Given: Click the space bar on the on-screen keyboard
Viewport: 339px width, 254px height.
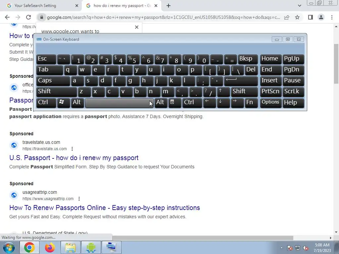Looking at the screenshot, I should coord(119,103).
